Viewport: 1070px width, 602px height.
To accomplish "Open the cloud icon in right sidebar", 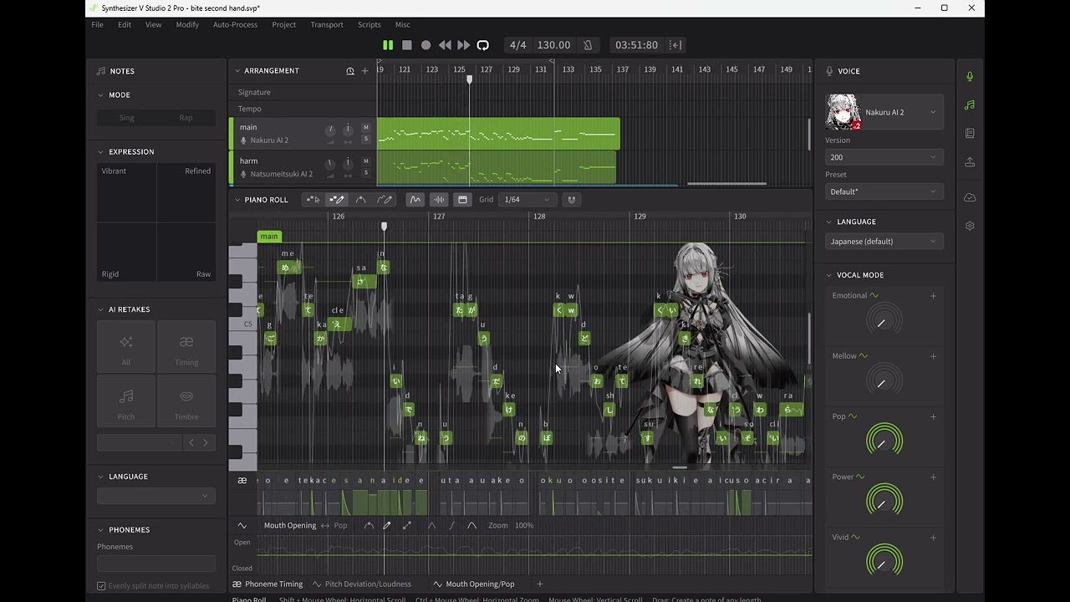I will [x=970, y=197].
